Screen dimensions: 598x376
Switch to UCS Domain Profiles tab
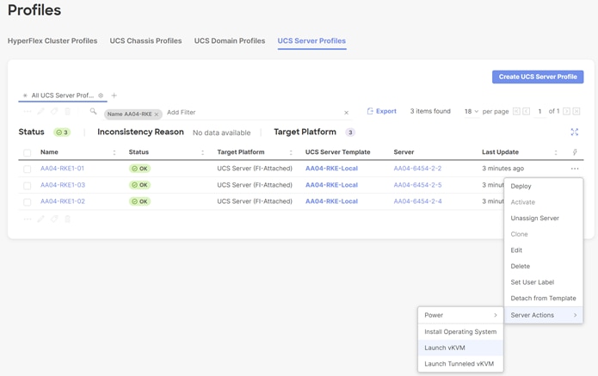(x=230, y=40)
